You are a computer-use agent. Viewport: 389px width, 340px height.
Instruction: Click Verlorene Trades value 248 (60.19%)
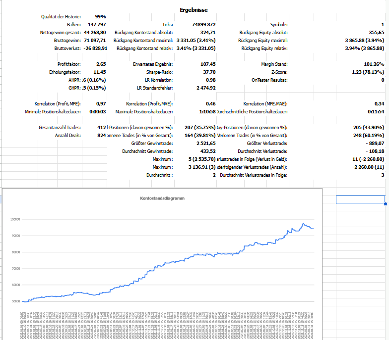[x=368, y=136]
